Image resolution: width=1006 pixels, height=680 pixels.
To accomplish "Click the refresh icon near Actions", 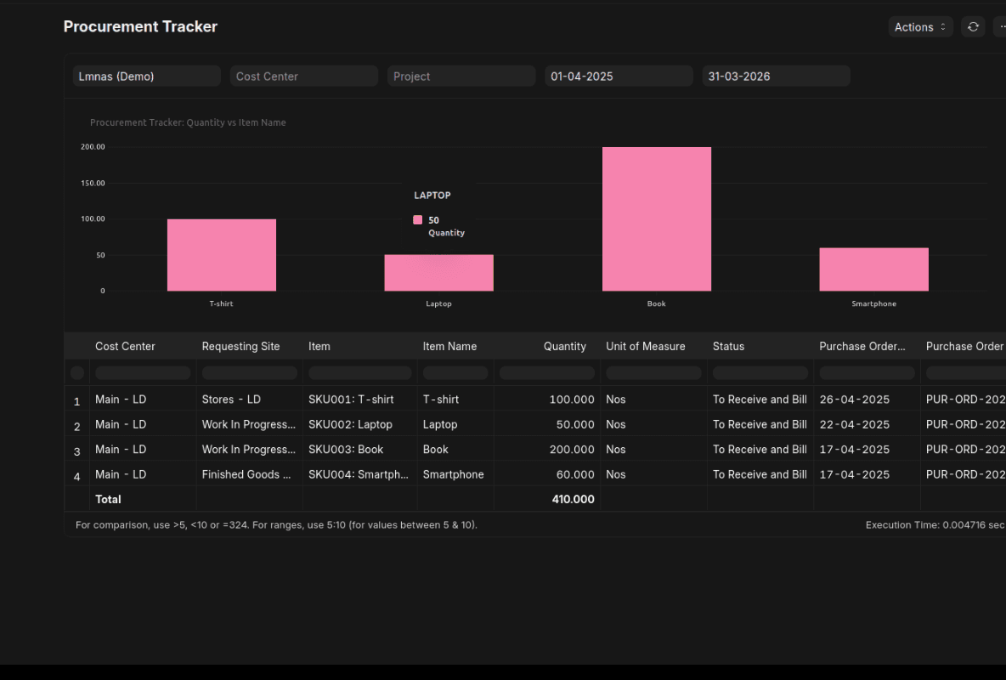I will [973, 26].
